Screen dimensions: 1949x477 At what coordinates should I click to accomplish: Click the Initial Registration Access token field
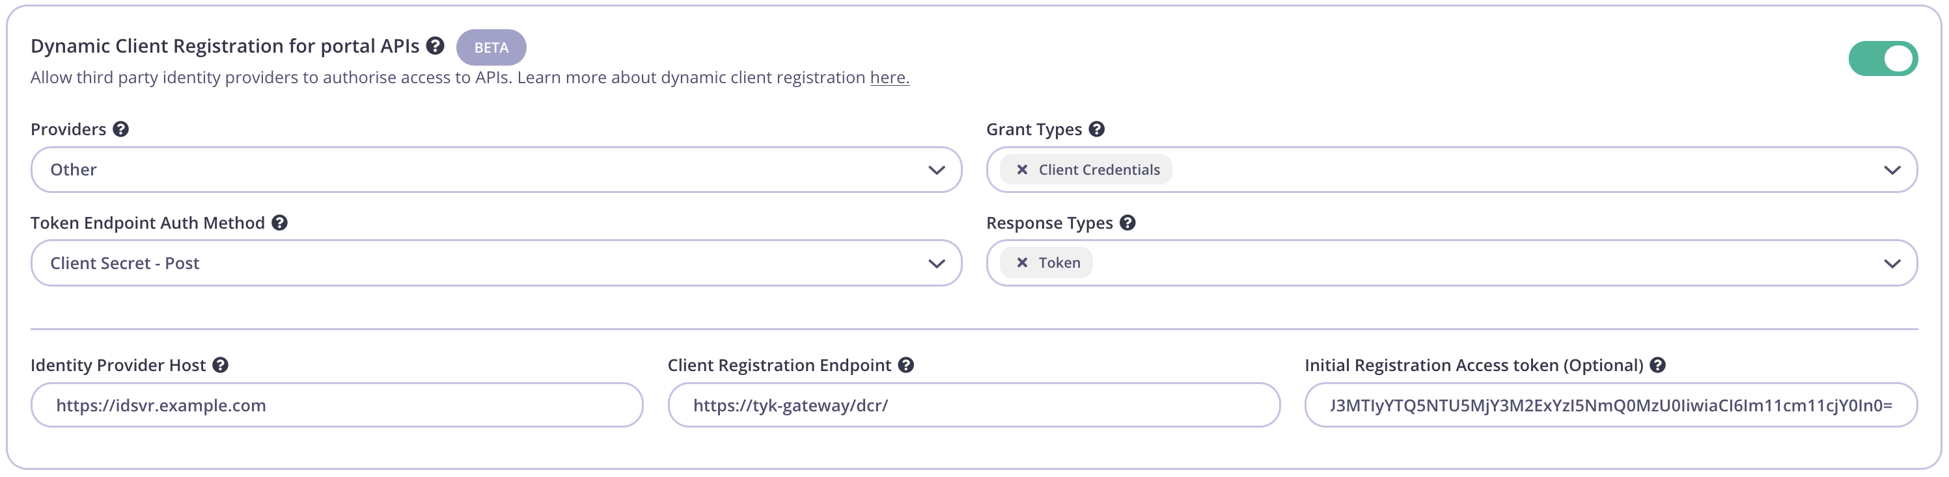coord(1610,406)
